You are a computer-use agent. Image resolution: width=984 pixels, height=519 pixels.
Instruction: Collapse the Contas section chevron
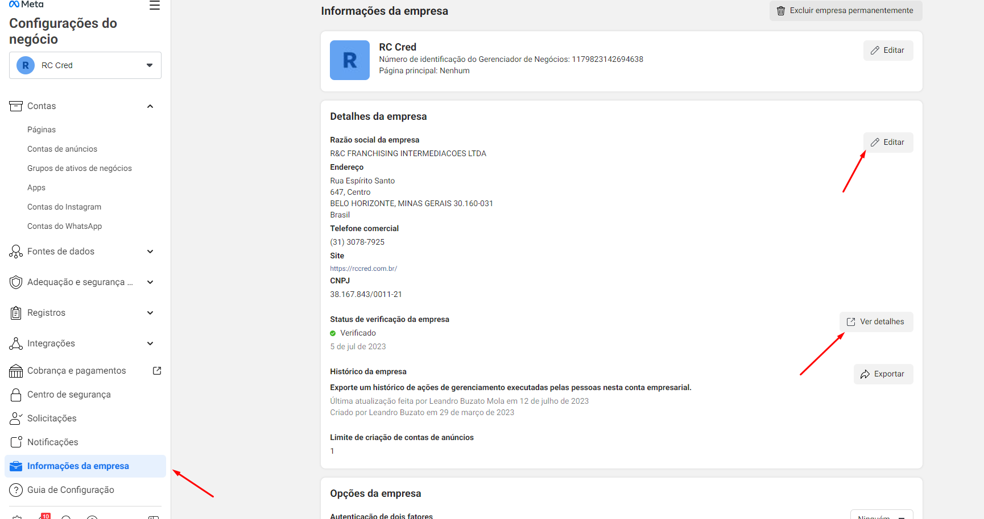(x=150, y=106)
